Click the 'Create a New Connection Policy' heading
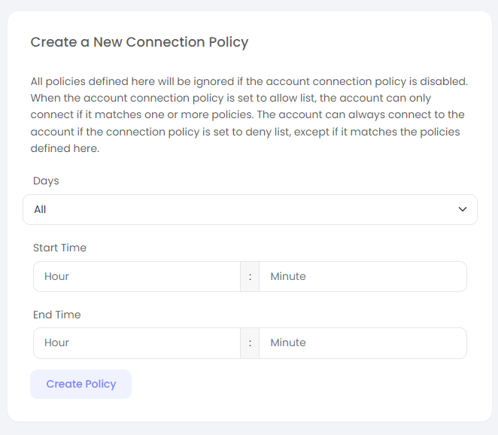 (x=139, y=42)
